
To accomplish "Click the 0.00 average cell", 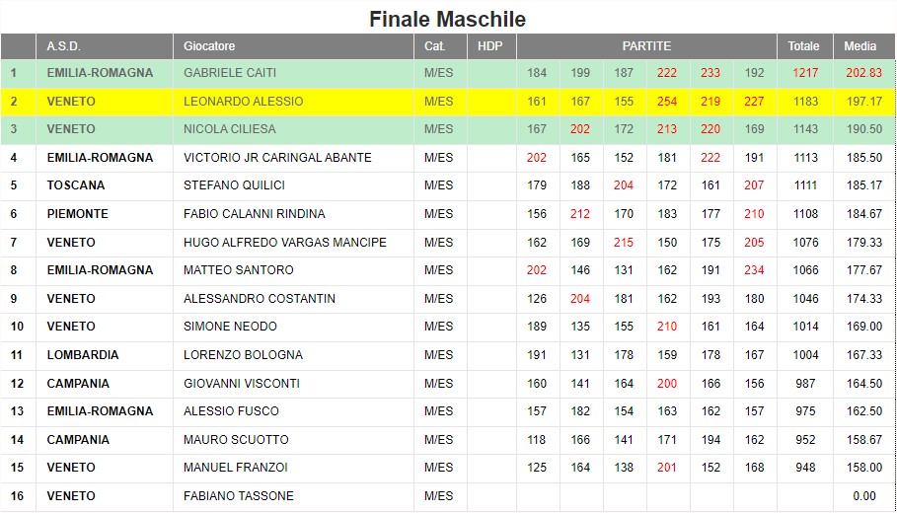I will pyautogui.click(x=863, y=496).
